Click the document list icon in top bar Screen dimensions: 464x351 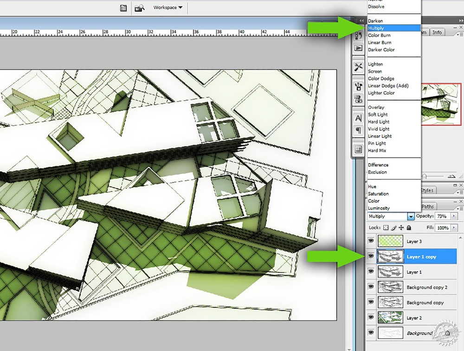pos(123,8)
